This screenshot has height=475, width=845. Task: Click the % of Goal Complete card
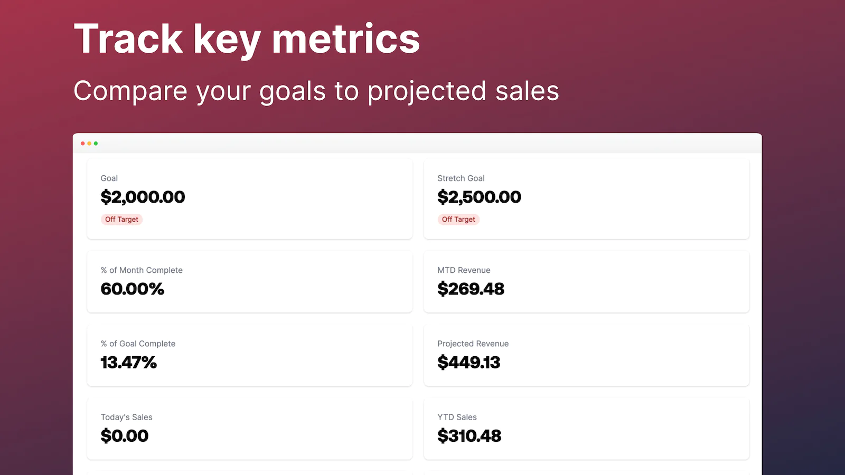click(x=250, y=355)
